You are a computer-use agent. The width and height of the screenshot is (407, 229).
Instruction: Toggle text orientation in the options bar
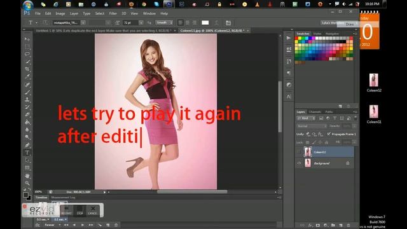click(x=45, y=23)
